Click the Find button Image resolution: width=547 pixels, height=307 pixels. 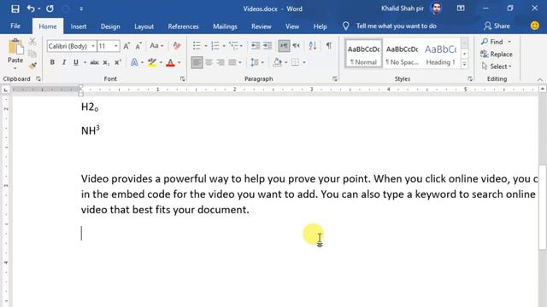[x=492, y=42]
